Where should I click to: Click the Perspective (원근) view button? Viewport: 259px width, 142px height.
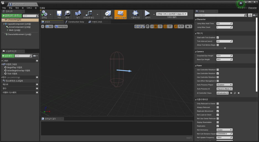coord(49,26)
